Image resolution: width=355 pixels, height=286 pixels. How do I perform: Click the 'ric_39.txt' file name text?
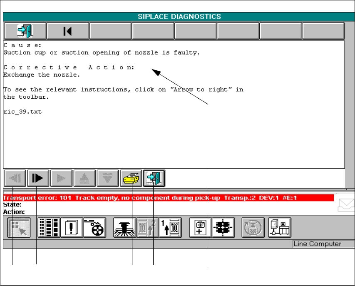[22, 112]
